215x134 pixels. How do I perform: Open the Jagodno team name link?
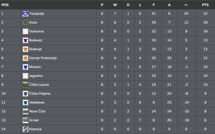click(x=36, y=76)
